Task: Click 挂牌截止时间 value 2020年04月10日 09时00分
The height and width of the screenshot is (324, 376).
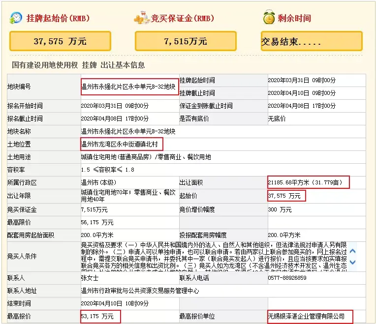Action: tap(302, 93)
